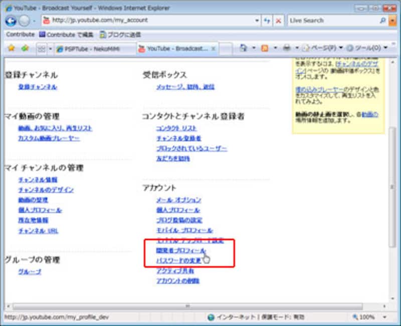Click the パスワードの変更 link
Viewport: 401px width, 326px height.
pyautogui.click(x=179, y=260)
